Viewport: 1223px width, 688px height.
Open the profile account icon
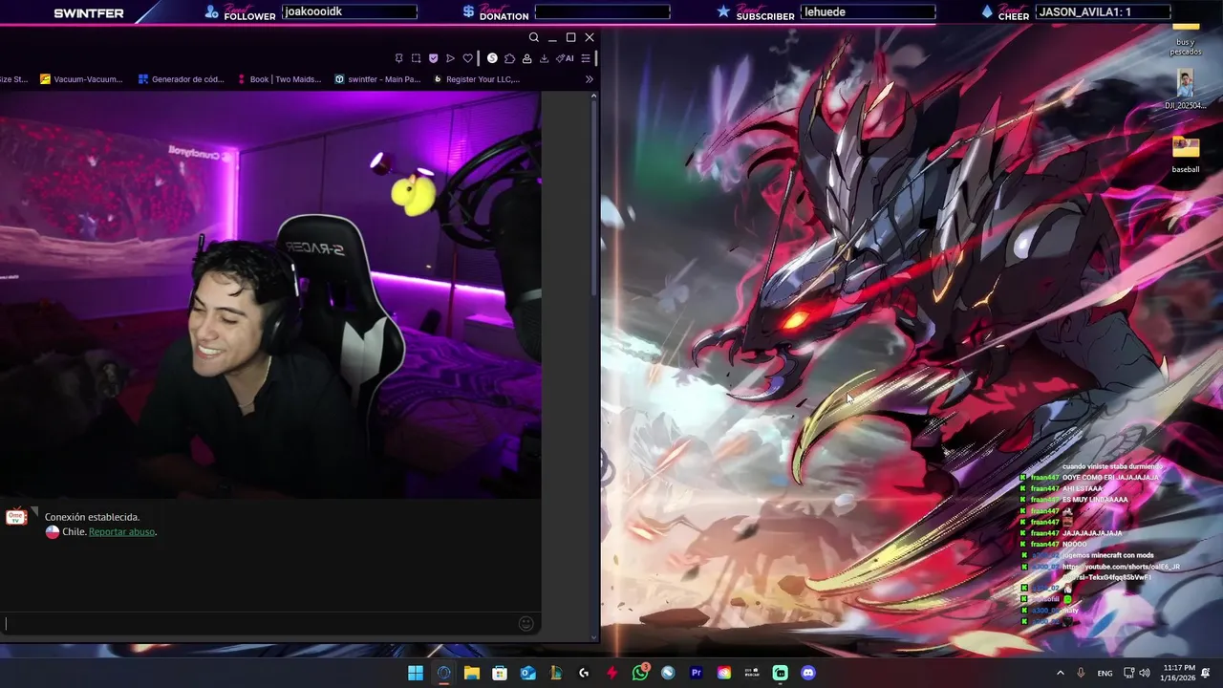(526, 58)
